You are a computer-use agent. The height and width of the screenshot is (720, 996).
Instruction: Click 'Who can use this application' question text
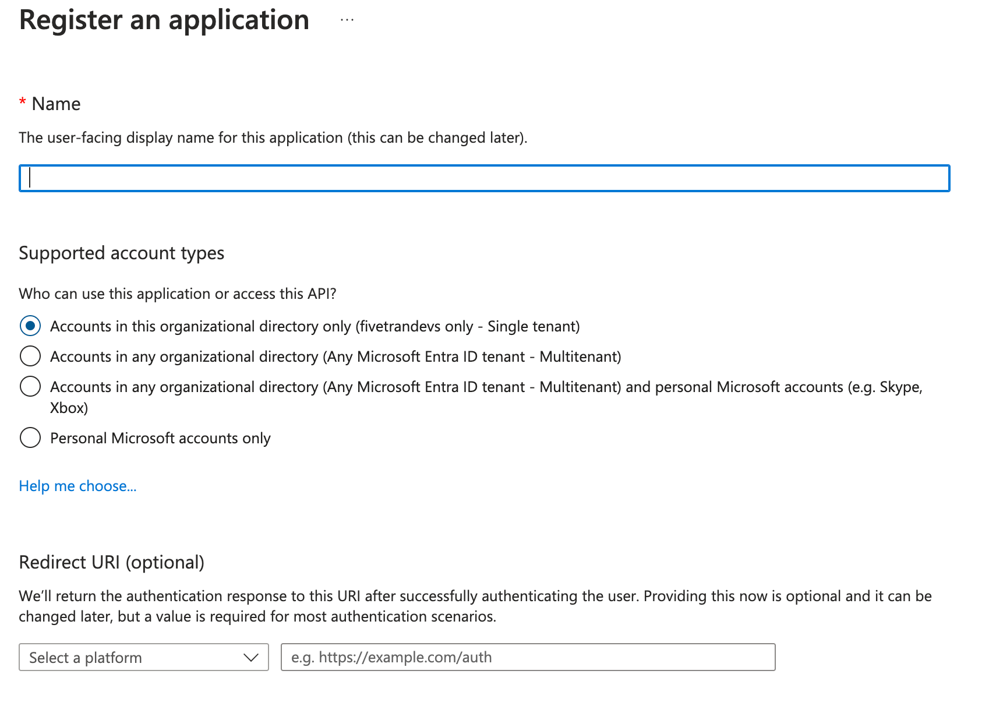tap(178, 294)
